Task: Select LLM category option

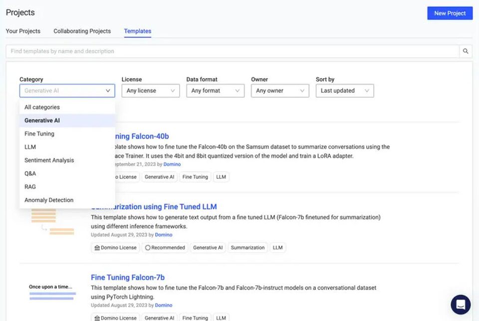Action: (x=67, y=147)
